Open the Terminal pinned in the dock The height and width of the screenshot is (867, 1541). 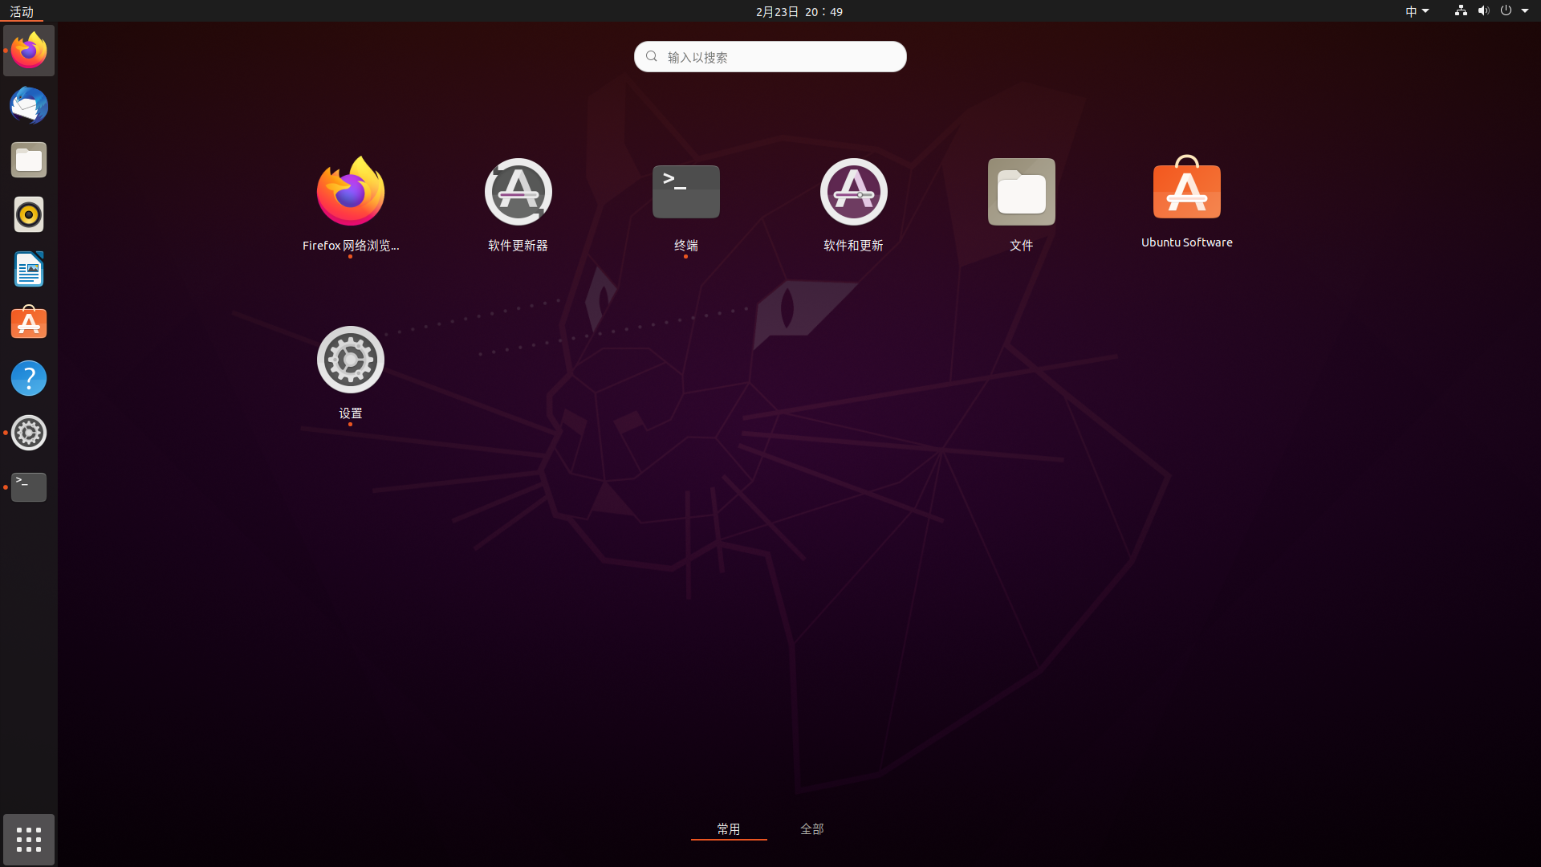coord(28,487)
